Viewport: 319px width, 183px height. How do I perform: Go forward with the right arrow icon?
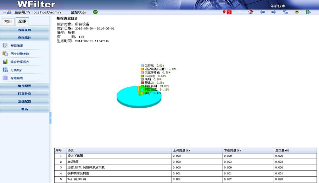tap(274, 12)
